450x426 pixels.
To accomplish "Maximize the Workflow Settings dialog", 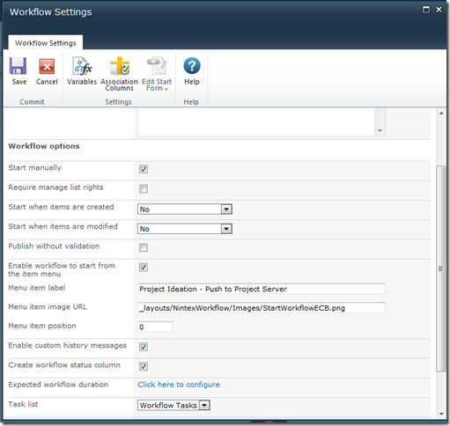I will click(426, 10).
